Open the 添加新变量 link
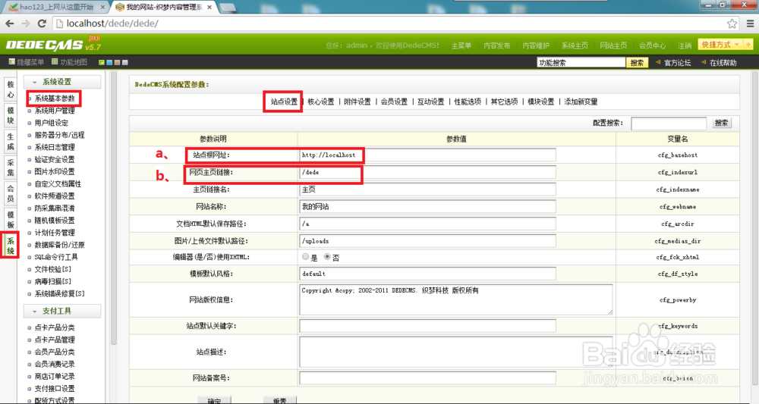The image size is (759, 404). tap(581, 102)
